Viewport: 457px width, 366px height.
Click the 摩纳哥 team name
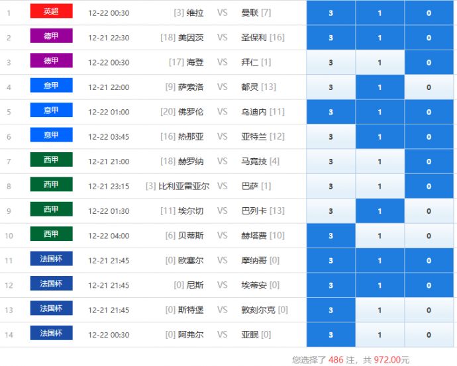point(254,261)
